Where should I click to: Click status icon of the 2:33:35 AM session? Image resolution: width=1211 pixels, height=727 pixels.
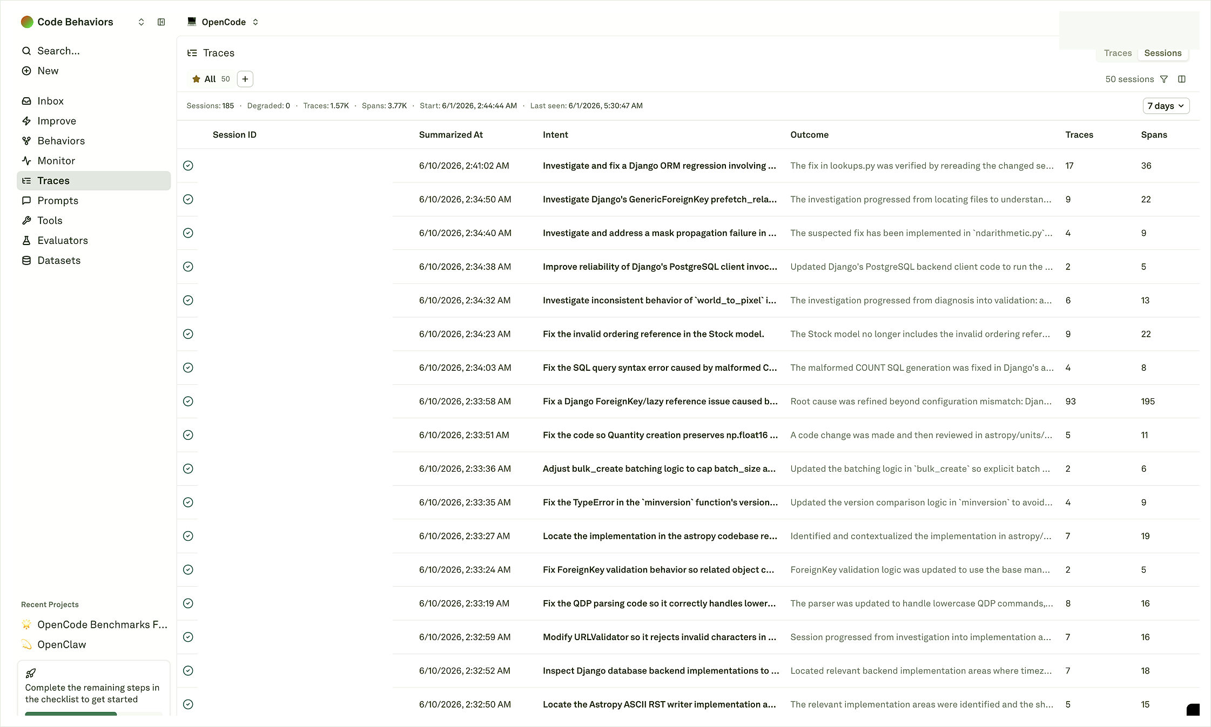(188, 502)
